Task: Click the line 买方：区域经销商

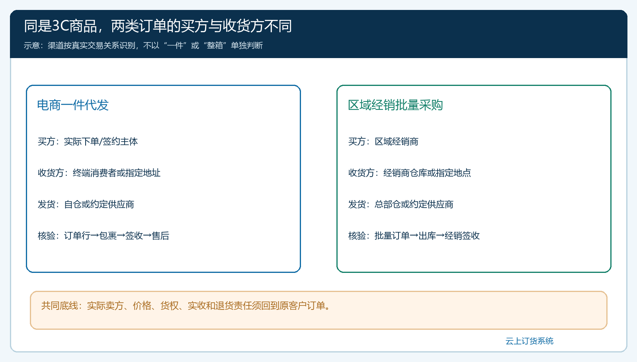Action: coord(383,142)
